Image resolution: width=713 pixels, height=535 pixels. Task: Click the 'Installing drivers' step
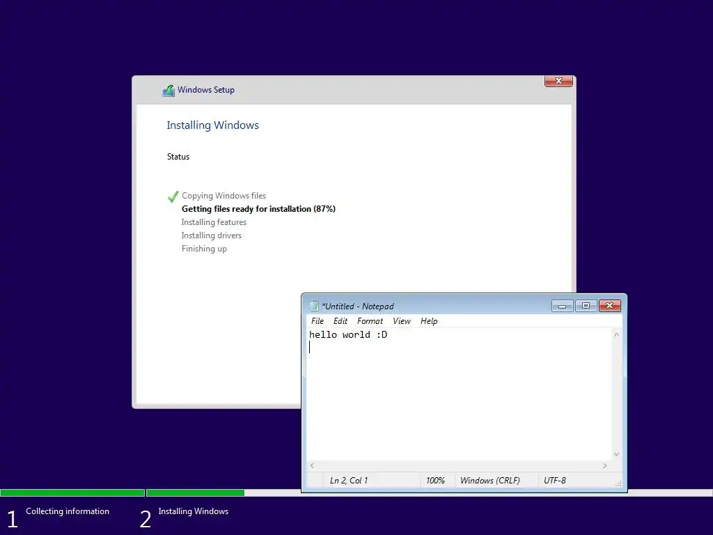(x=212, y=235)
